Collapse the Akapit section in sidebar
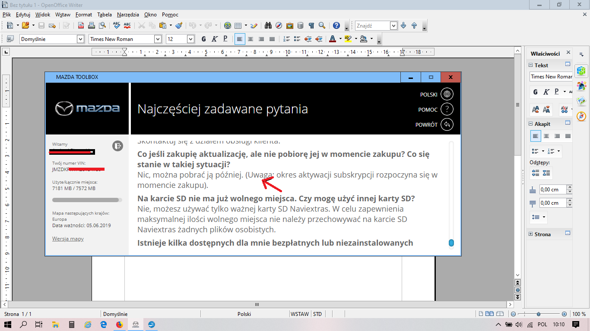Screen dimensions: 590x331 (x=531, y=124)
